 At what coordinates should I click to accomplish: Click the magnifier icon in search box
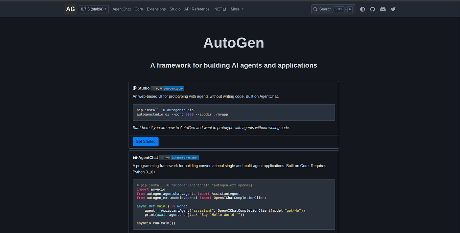(316, 9)
